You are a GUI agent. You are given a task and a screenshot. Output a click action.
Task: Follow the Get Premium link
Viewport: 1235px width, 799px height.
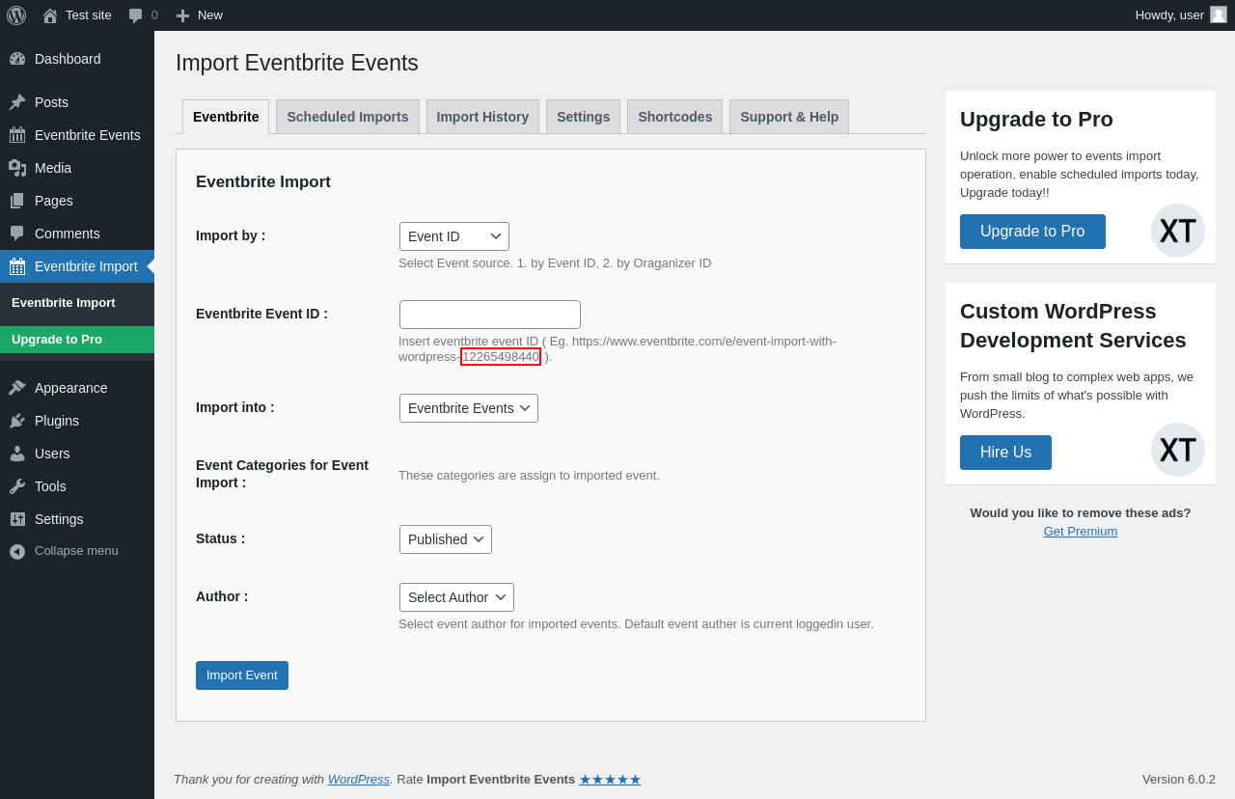pyautogui.click(x=1081, y=532)
